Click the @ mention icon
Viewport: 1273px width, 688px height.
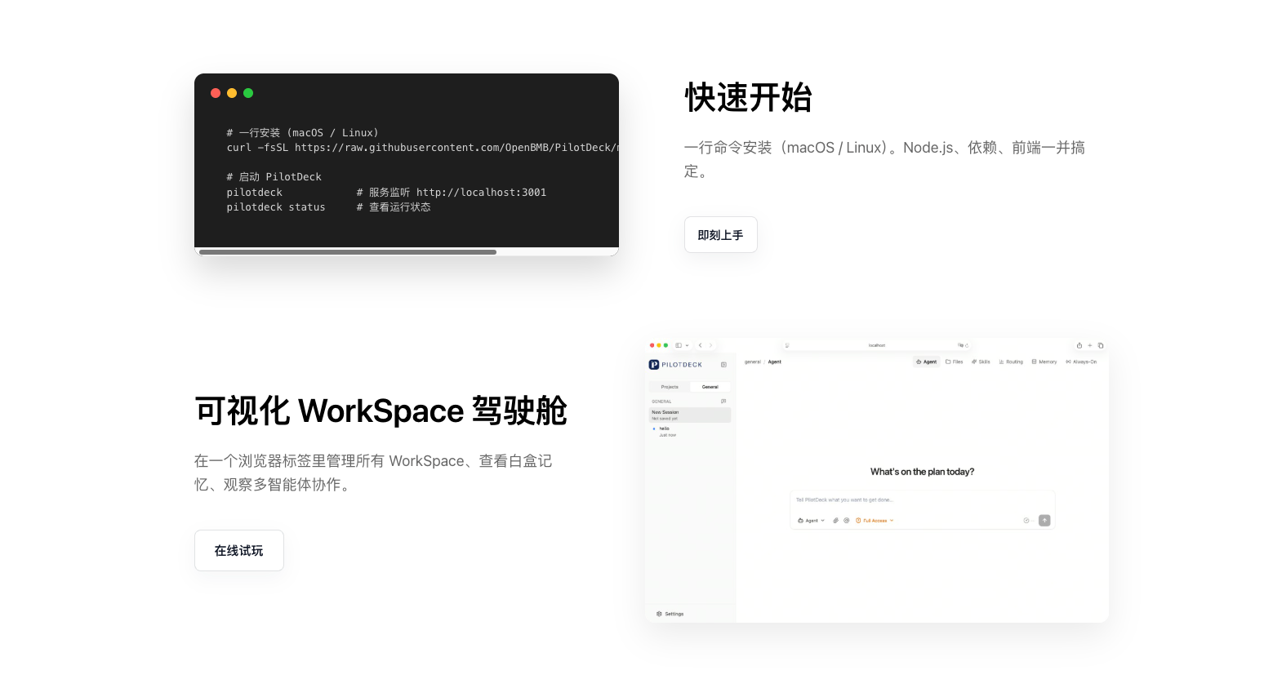point(847,521)
